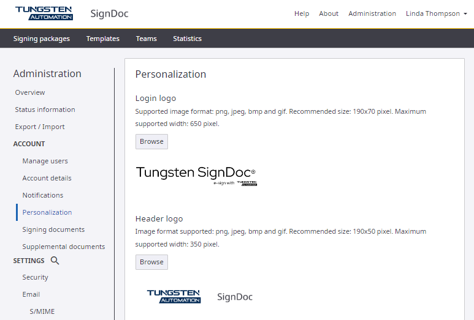This screenshot has width=474, height=320.
Task: Click the header logo preview image
Action: [199, 297]
